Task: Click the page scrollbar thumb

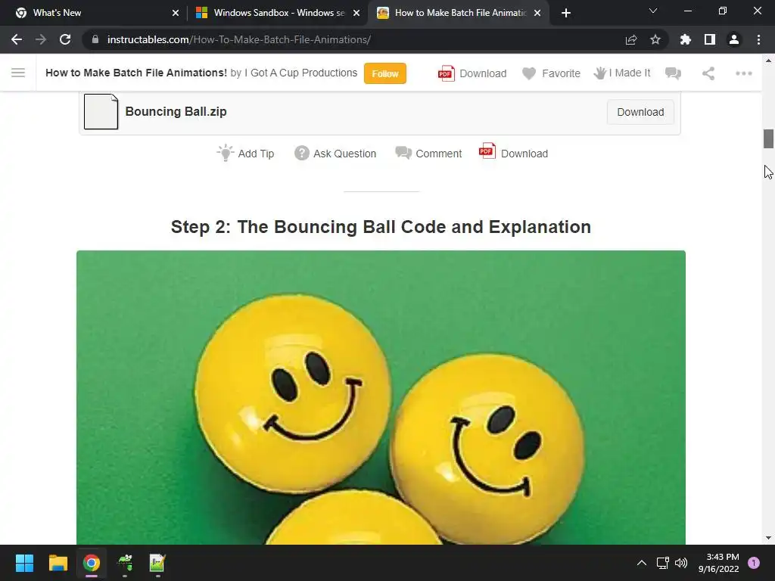Action: (768, 139)
